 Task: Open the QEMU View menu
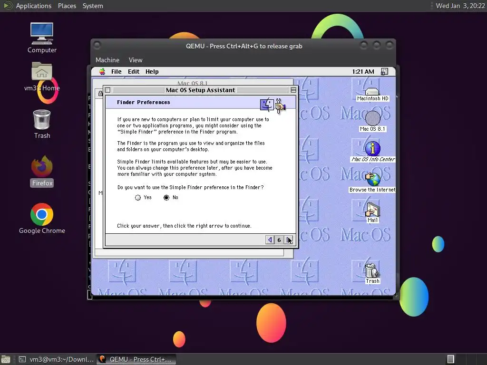[136, 60]
